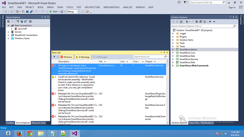Open Properties wrench icon in Solution Explorer
The height and width of the screenshot is (137, 244).
210,22
